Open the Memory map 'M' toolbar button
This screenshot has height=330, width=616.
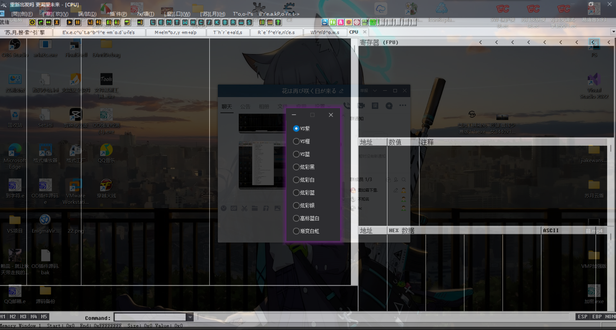coord(169,22)
